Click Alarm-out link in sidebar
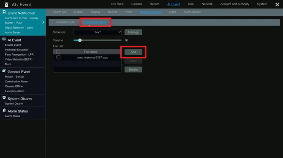283x158 pixels. point(11,18)
